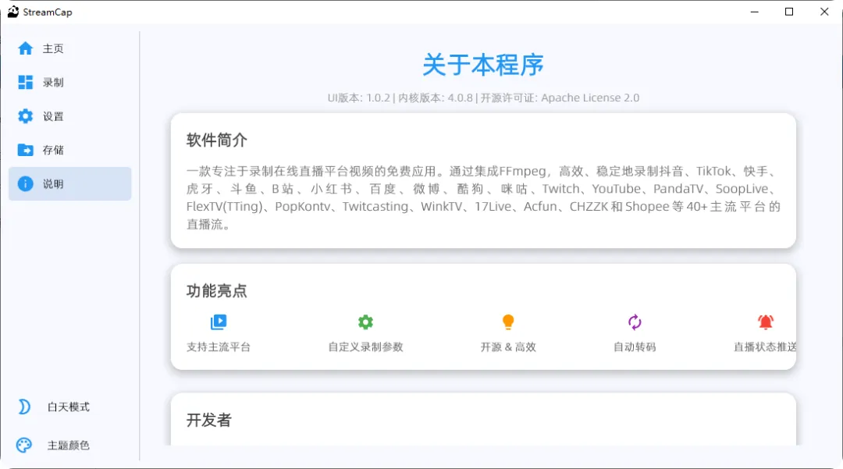The height and width of the screenshot is (469, 843).
Task: Click the 自定义录制参数 label
Action: pos(365,347)
